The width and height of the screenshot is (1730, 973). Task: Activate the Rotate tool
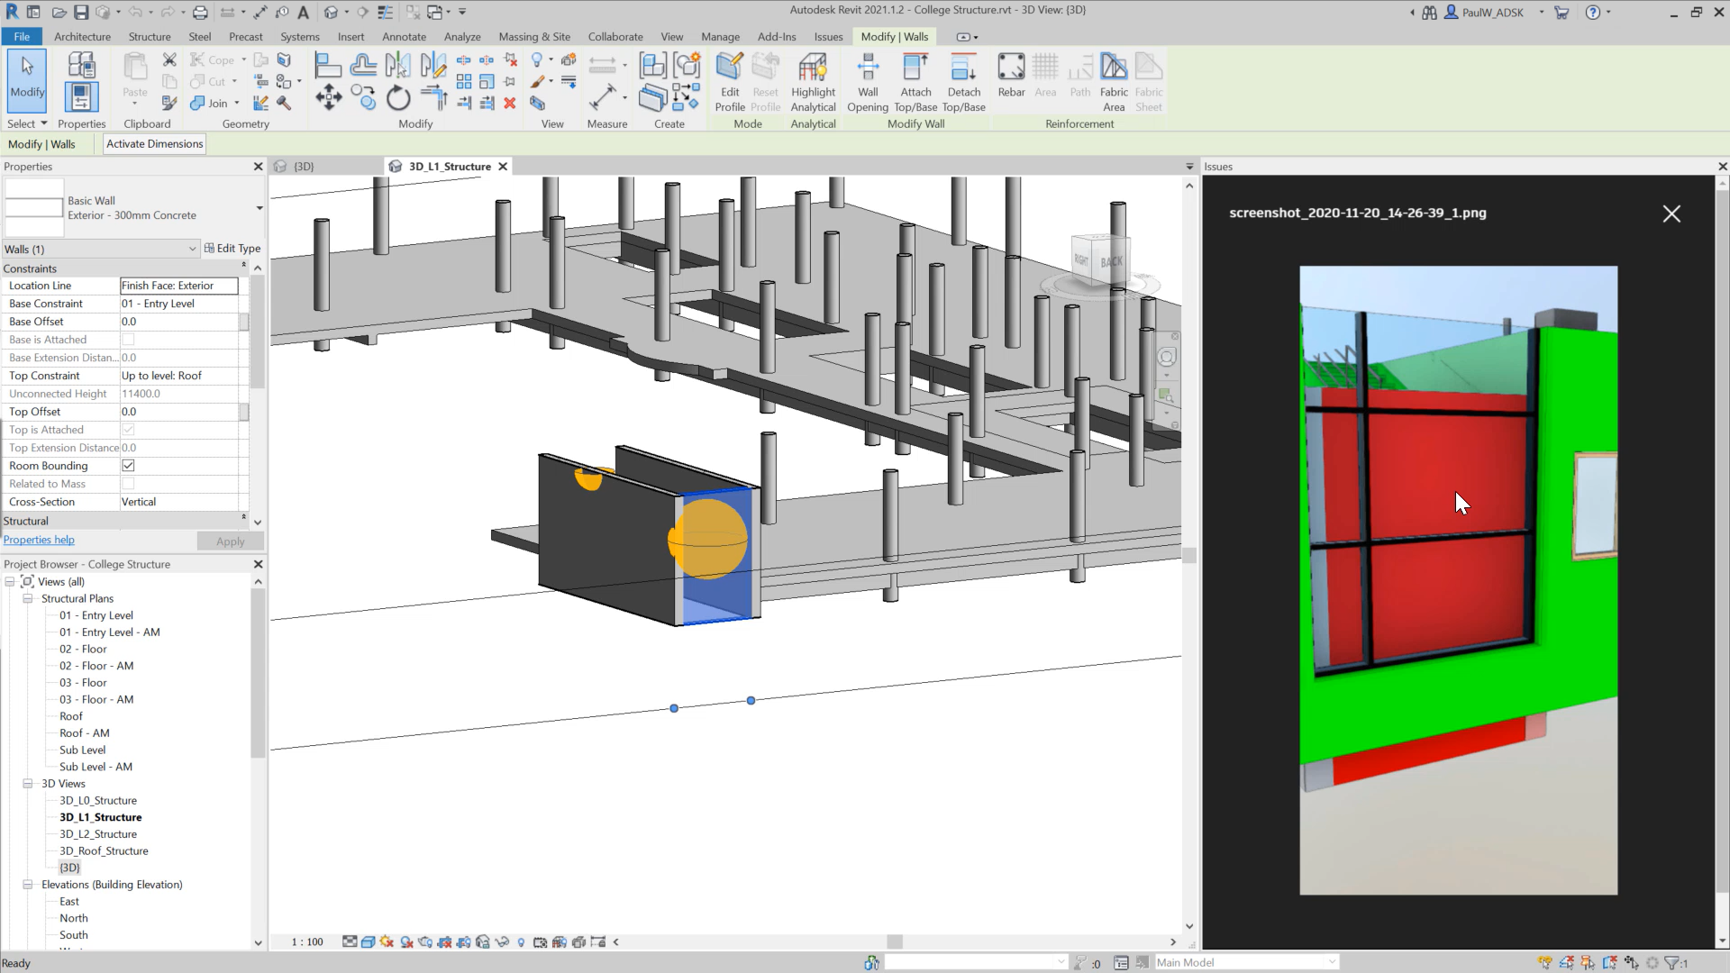point(397,99)
